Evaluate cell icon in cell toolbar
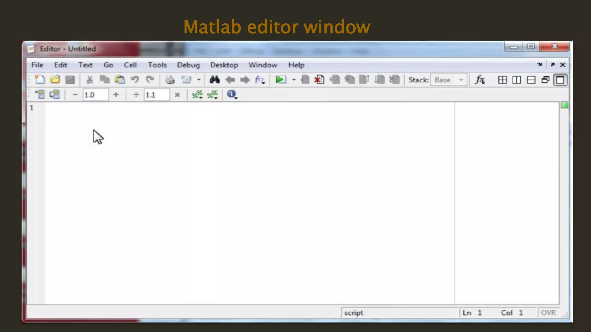 point(40,95)
